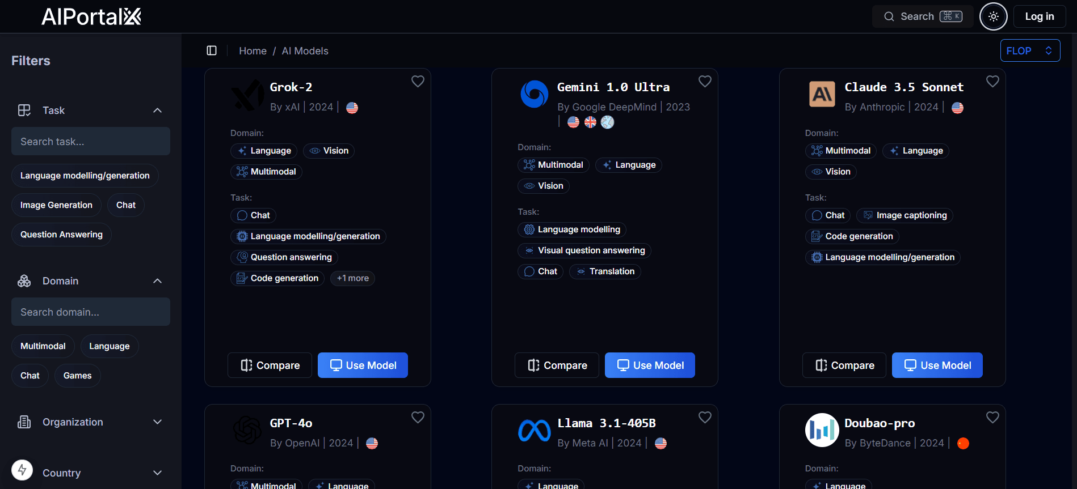
Task: Collapse the Domain filter section
Action: pyautogui.click(x=157, y=281)
